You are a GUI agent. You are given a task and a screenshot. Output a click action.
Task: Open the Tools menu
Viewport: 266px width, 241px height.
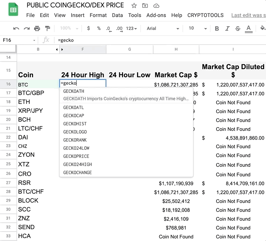pos(134,15)
